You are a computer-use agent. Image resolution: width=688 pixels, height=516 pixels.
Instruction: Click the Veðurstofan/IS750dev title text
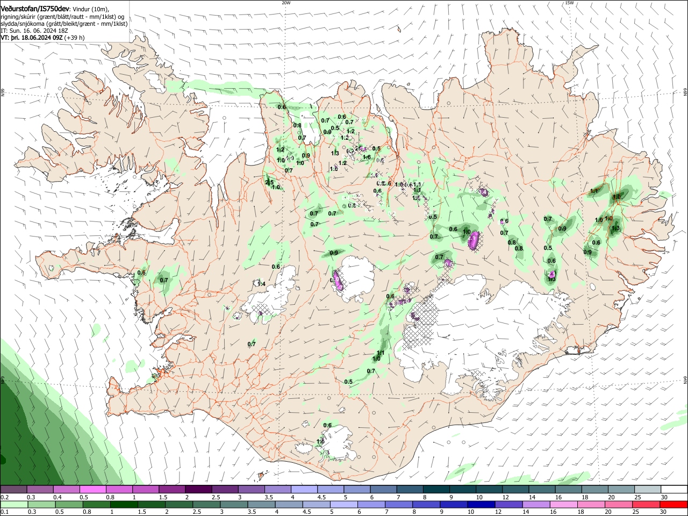tap(35, 9)
